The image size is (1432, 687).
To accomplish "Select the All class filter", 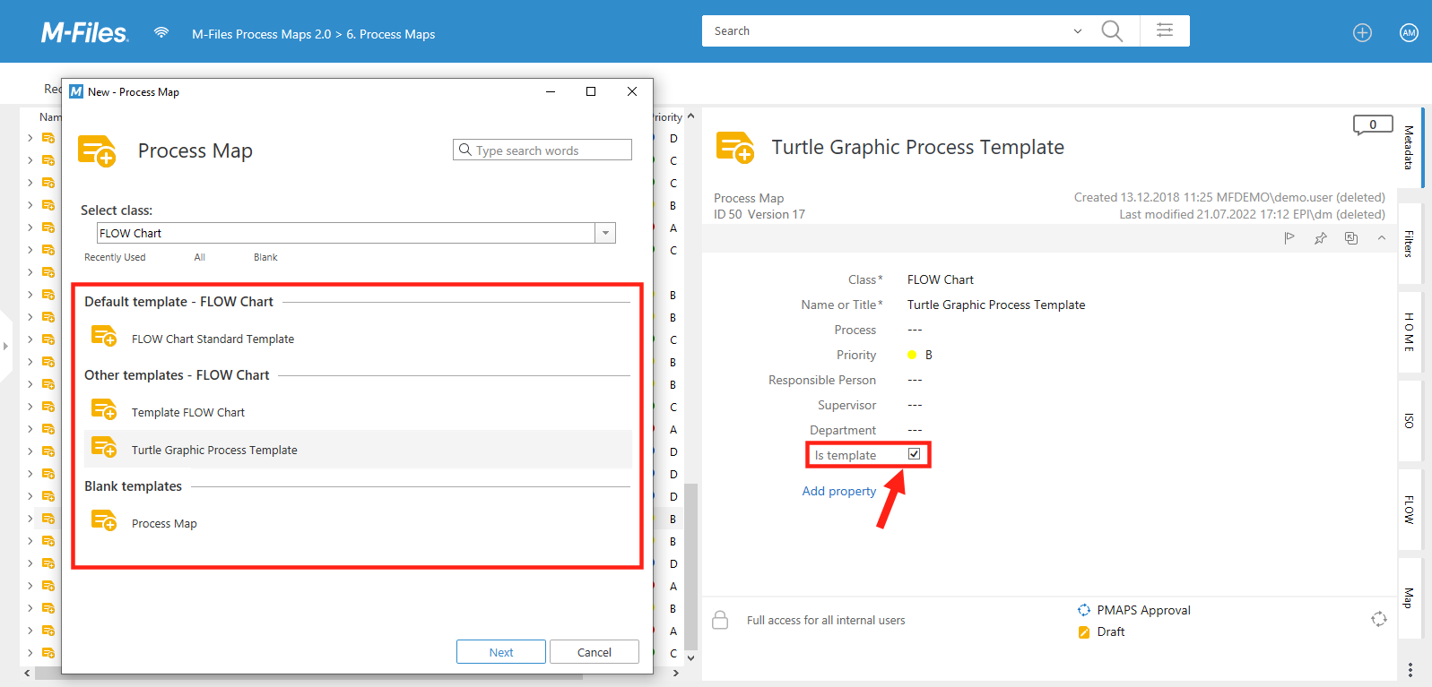I will click(199, 257).
